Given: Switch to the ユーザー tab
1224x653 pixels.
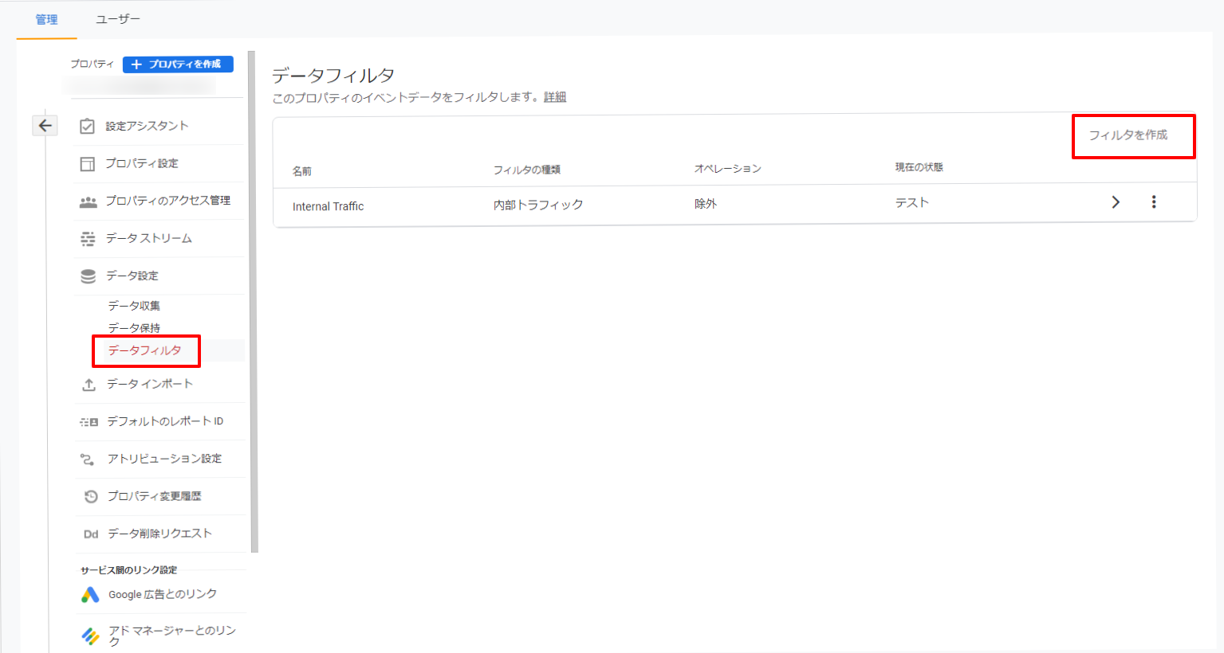Looking at the screenshot, I should 118,19.
